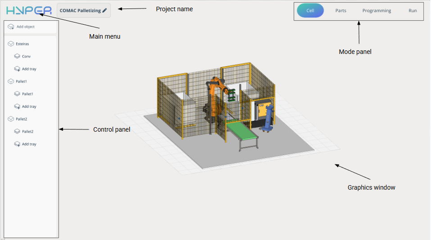Viewport: 431px width, 240px height.
Task: Click the Add object cube icon
Action: [x=11, y=27]
